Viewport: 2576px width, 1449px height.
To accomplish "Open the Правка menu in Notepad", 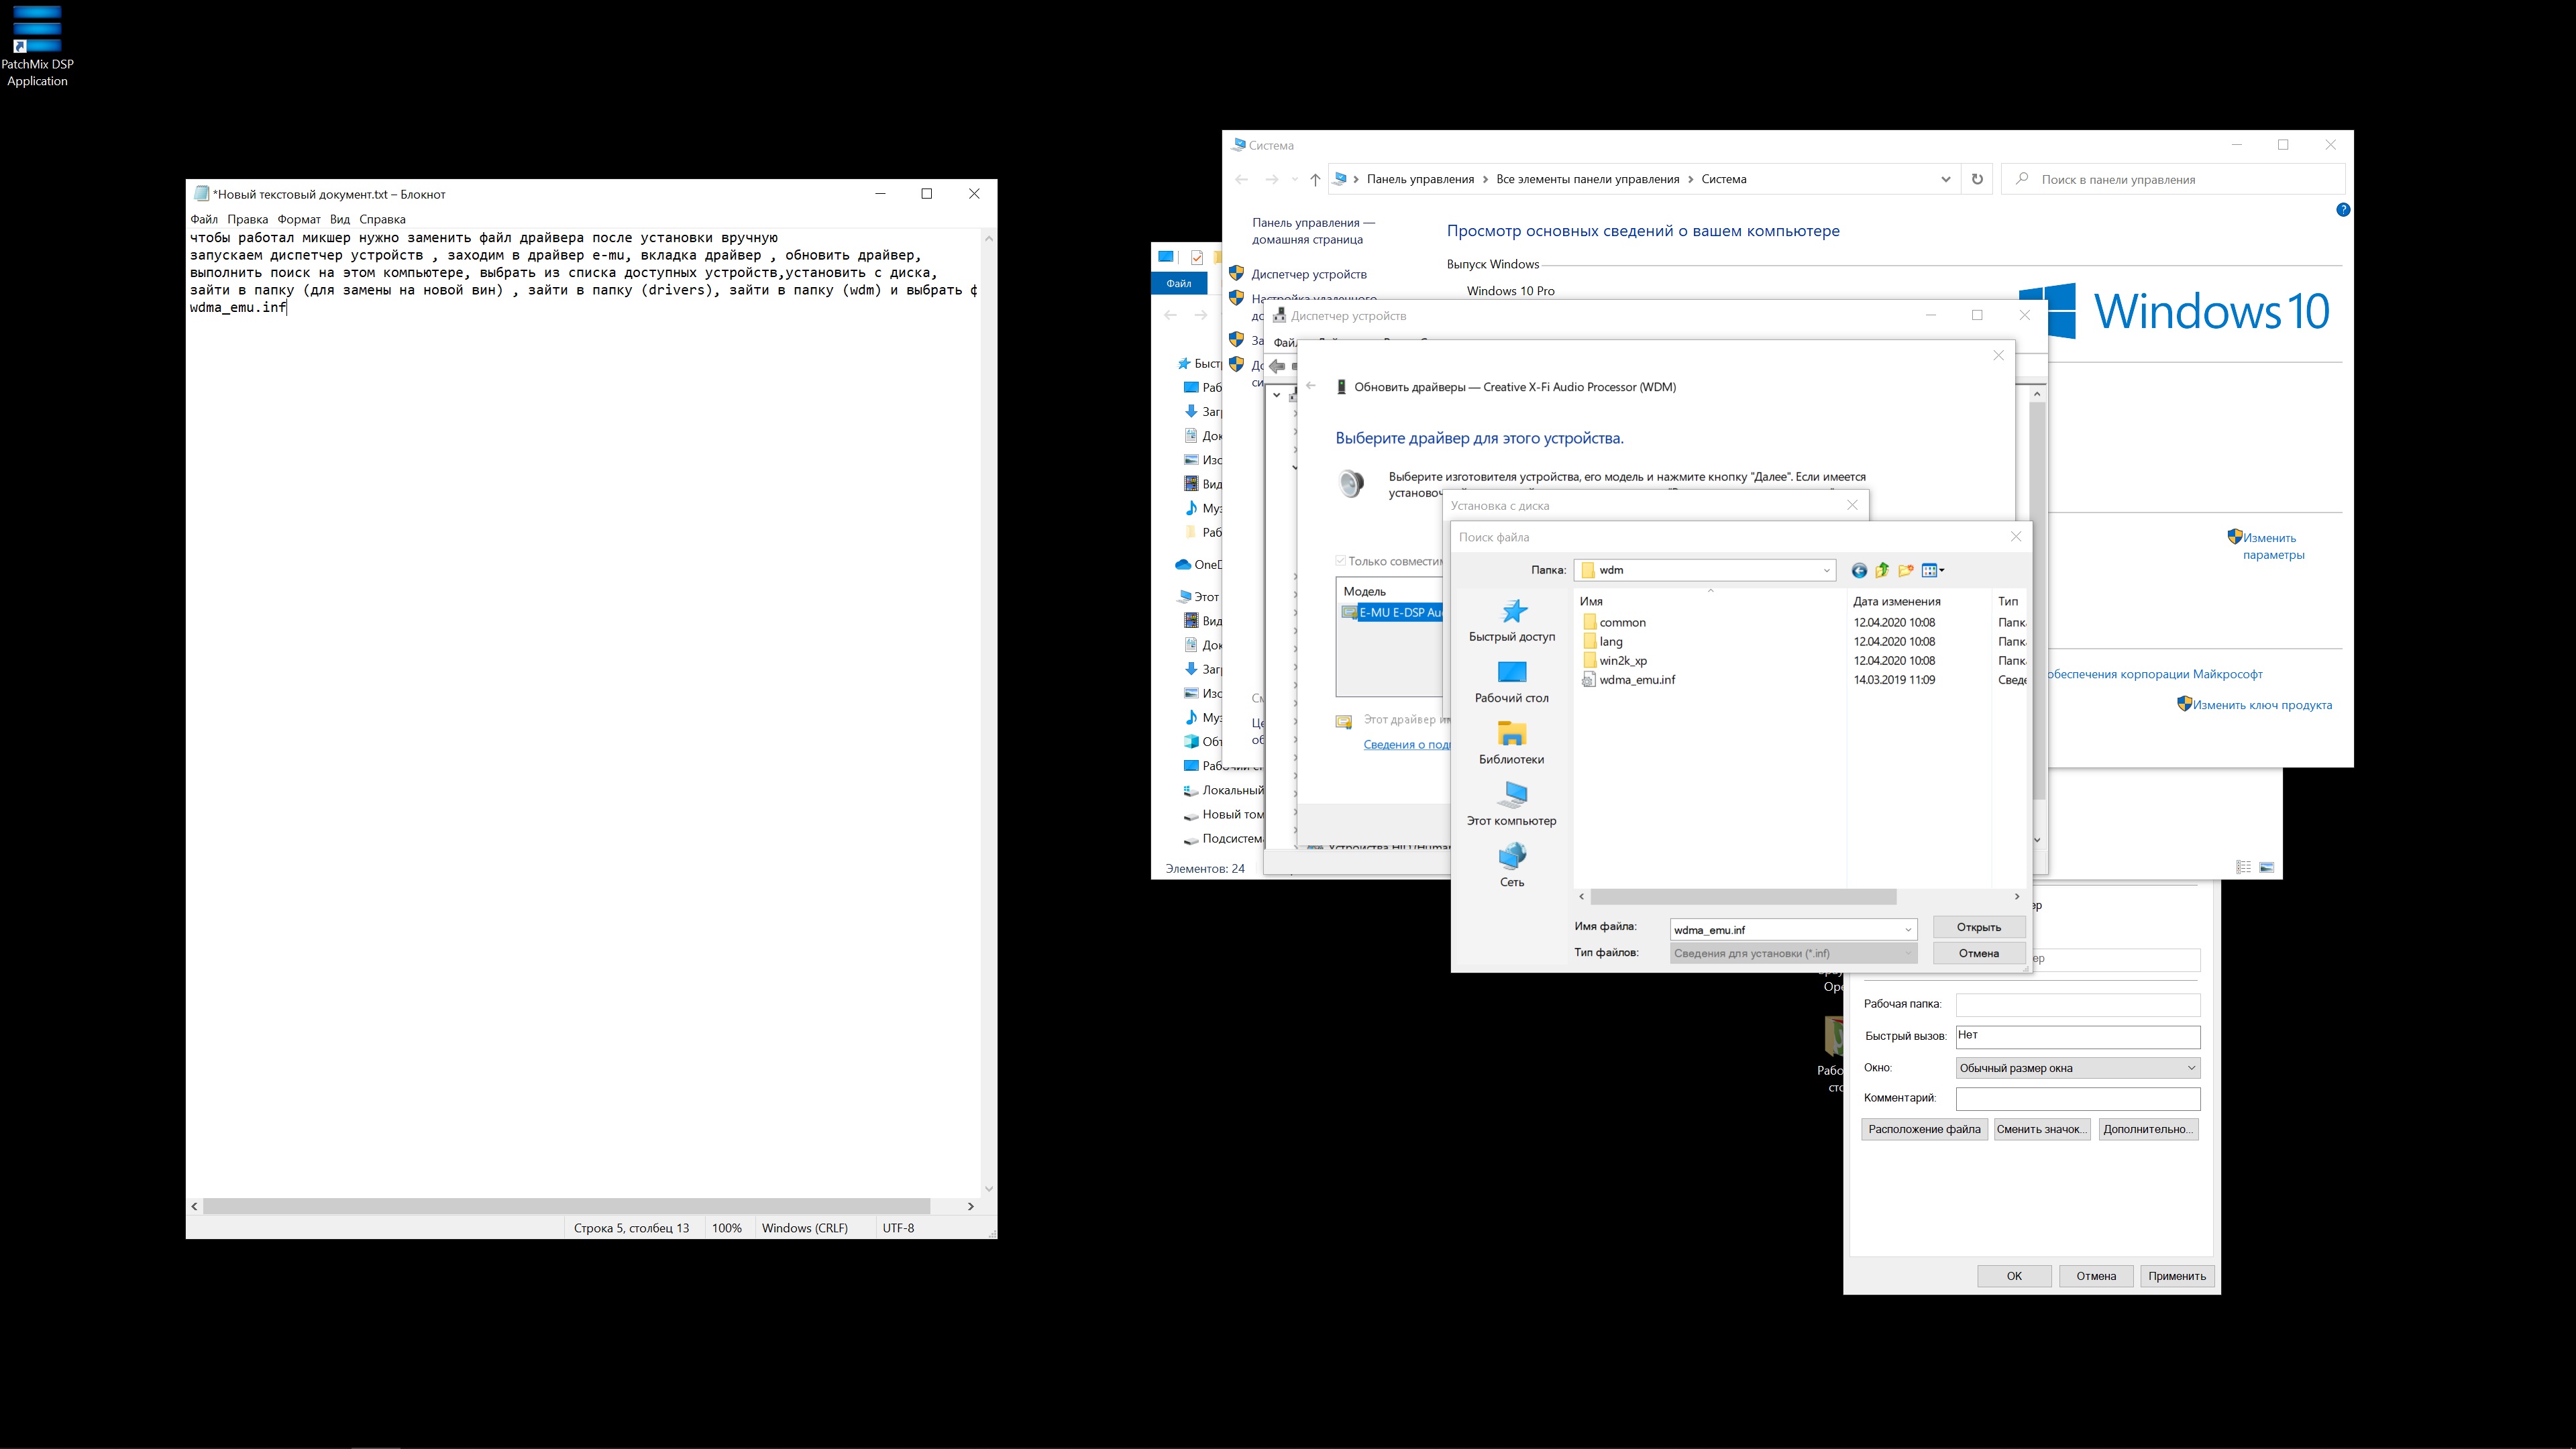I will point(247,219).
